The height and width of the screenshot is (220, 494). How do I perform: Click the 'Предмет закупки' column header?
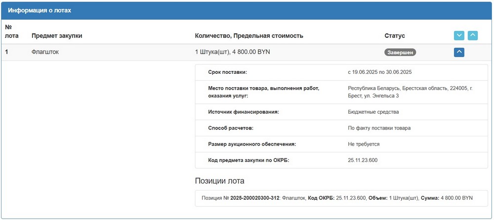pos(57,36)
